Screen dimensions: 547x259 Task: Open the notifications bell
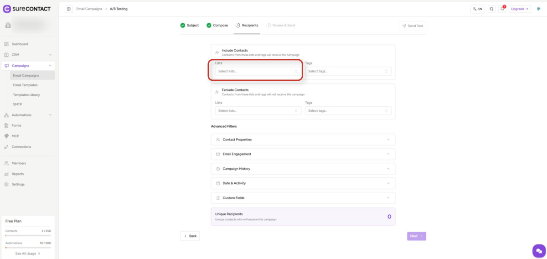502,9
